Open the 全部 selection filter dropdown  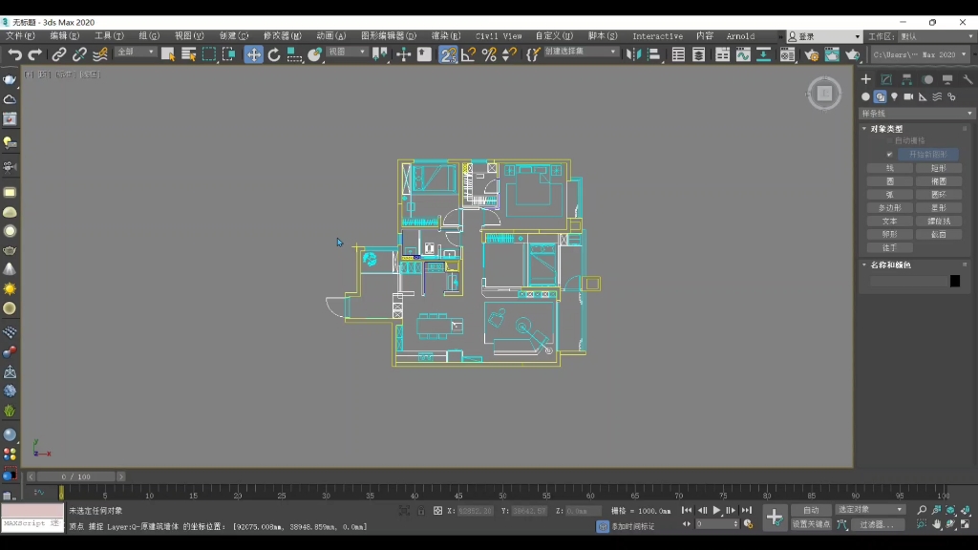click(x=136, y=53)
